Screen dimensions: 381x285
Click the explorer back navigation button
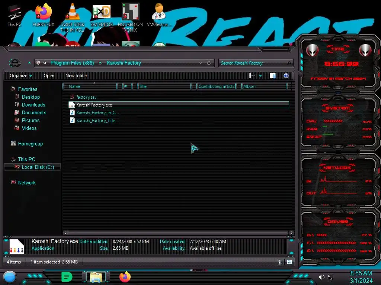[x=15, y=63]
